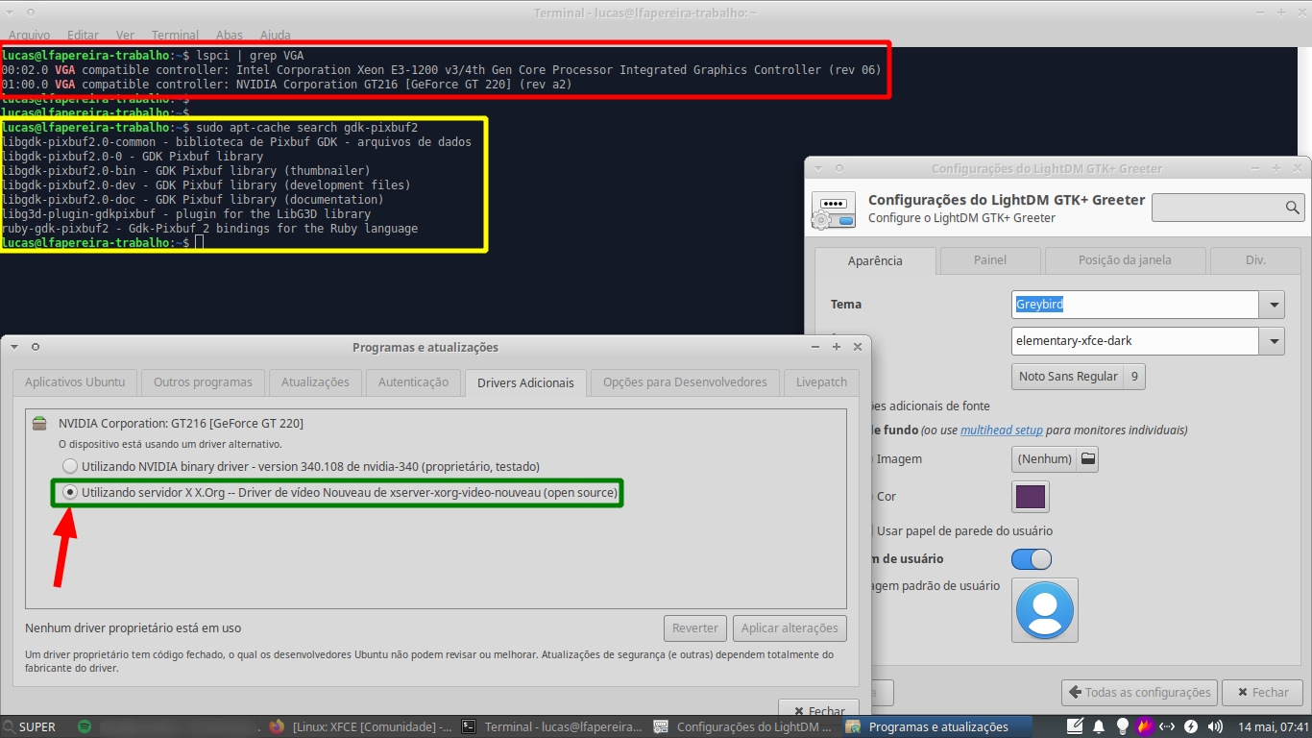Open the Tema Greybird dropdown arrow
The height and width of the screenshot is (738, 1312).
click(x=1274, y=305)
